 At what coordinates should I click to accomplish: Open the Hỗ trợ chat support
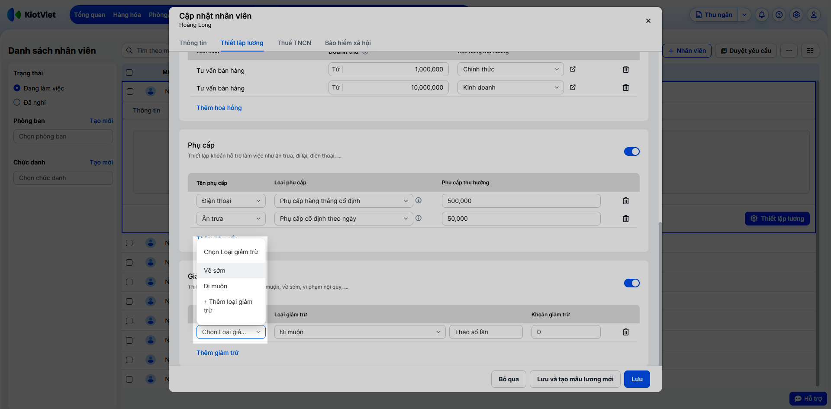pyautogui.click(x=808, y=399)
